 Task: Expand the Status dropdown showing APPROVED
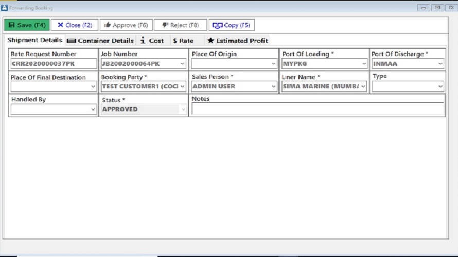tap(183, 109)
